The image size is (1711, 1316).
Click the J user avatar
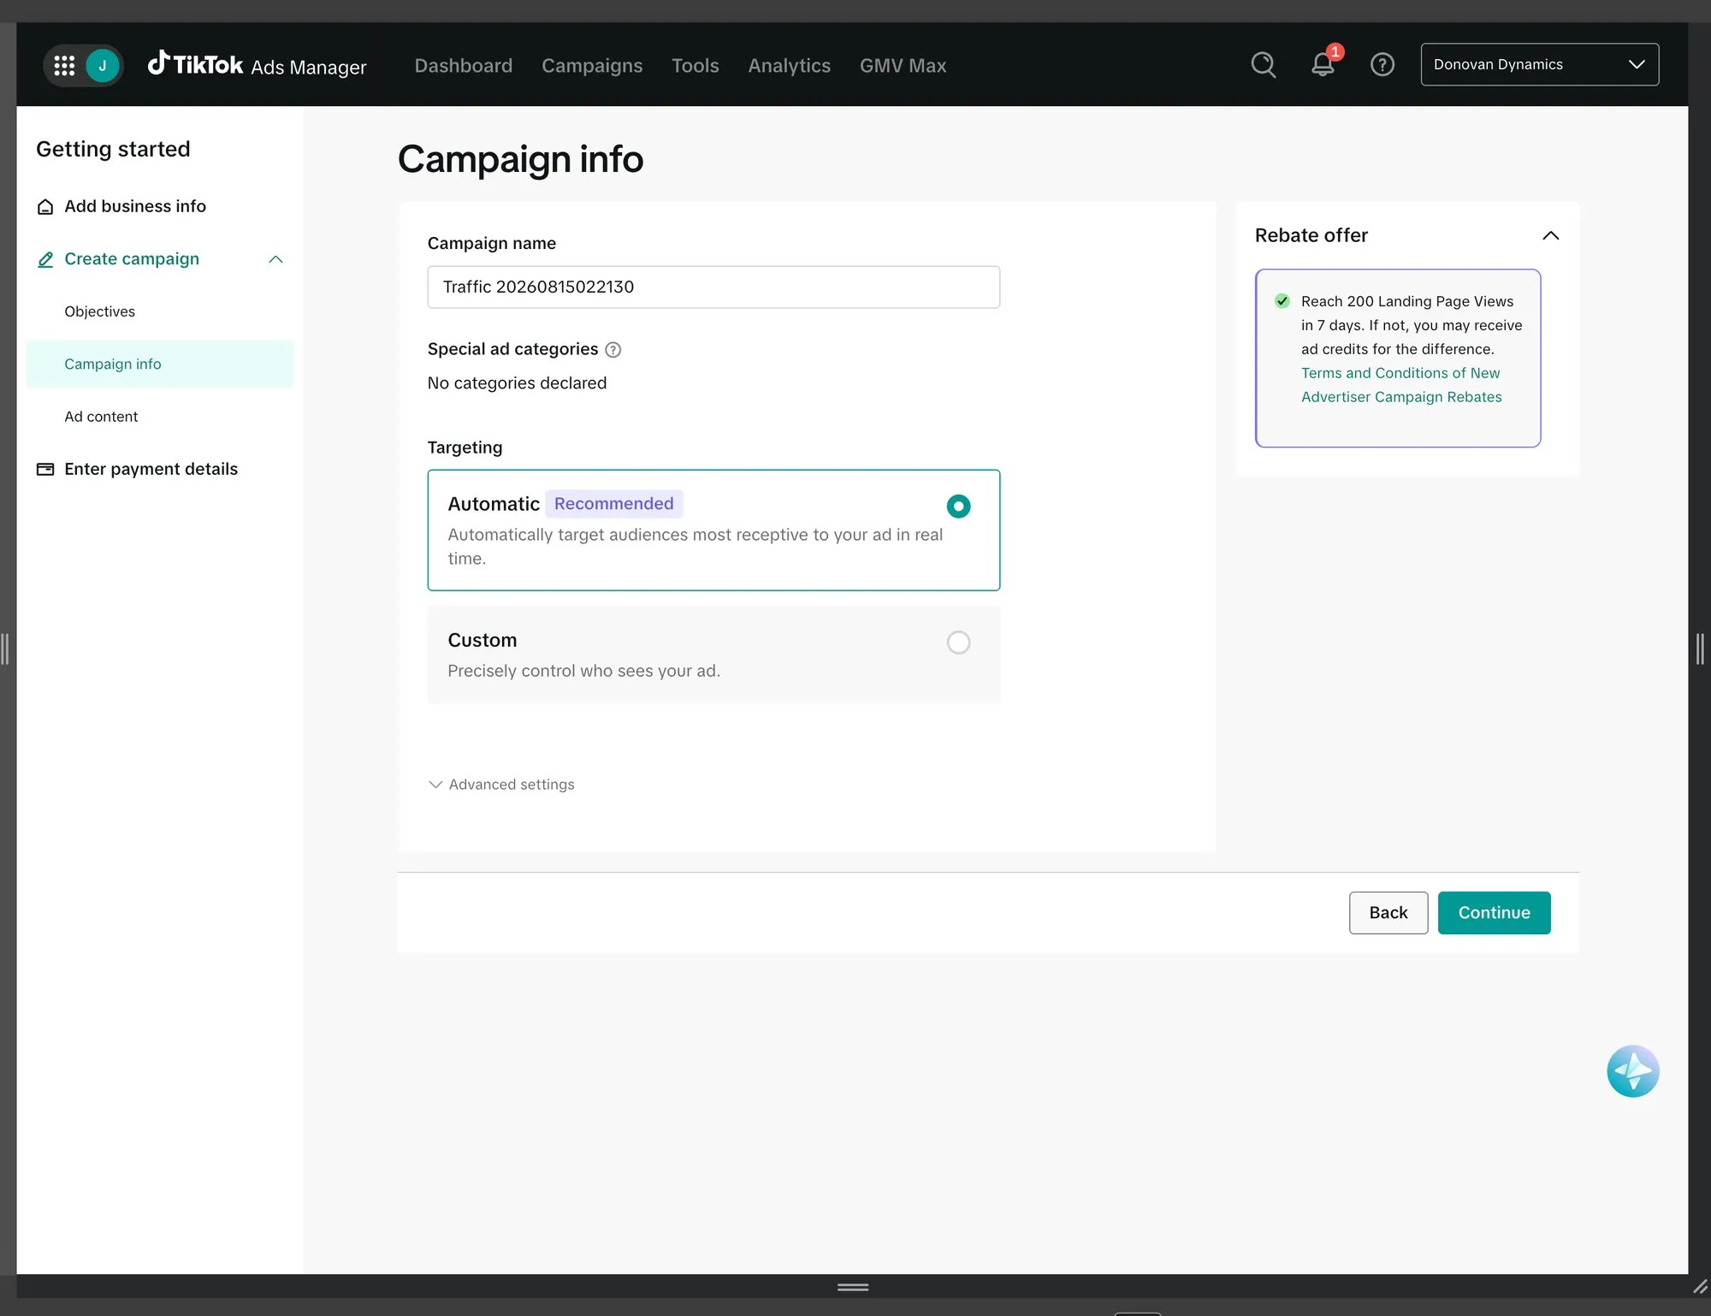[103, 65]
